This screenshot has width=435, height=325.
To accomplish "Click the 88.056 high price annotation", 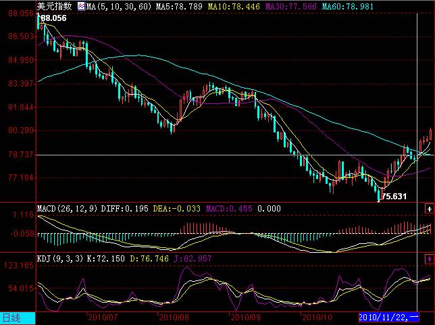I will pos(53,18).
